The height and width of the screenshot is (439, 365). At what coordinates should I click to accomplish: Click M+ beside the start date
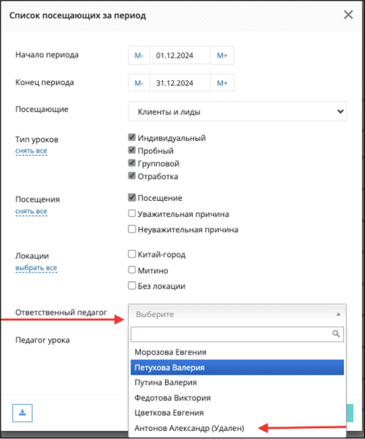tap(222, 56)
